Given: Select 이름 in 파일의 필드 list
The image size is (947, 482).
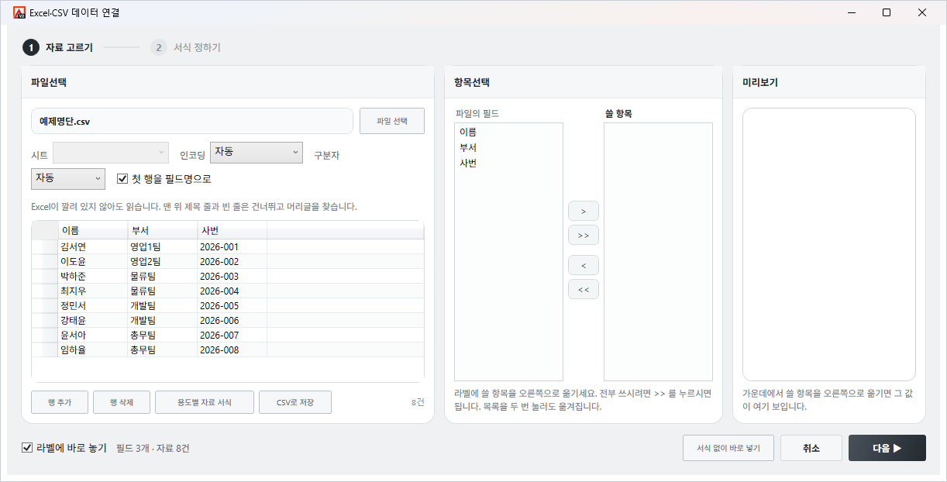Looking at the screenshot, I should coord(508,132).
